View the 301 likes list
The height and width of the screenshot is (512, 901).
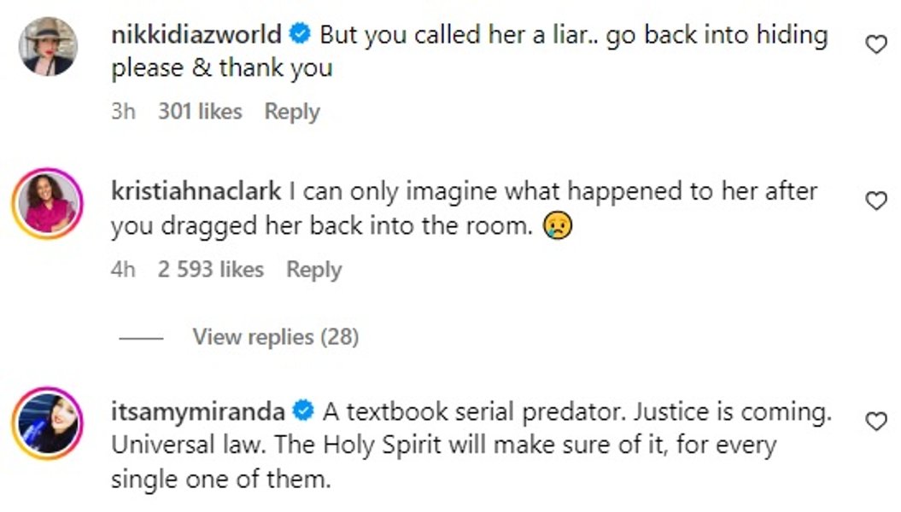(x=200, y=111)
